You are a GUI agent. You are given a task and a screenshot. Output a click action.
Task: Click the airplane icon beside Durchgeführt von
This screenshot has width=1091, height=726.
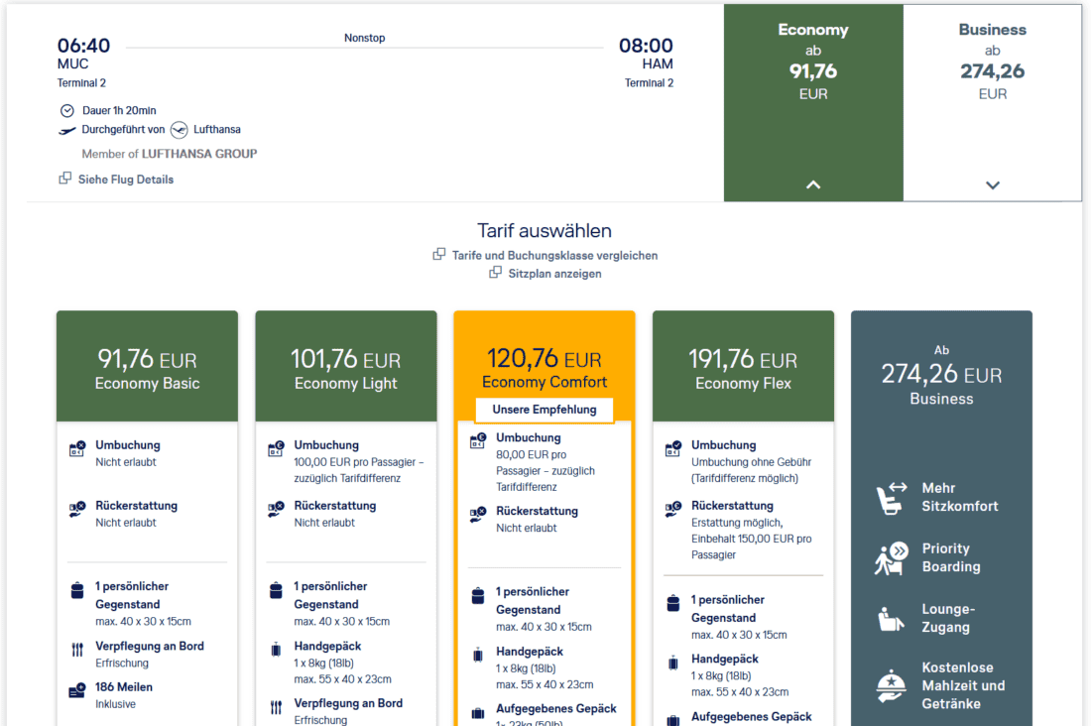click(66, 130)
